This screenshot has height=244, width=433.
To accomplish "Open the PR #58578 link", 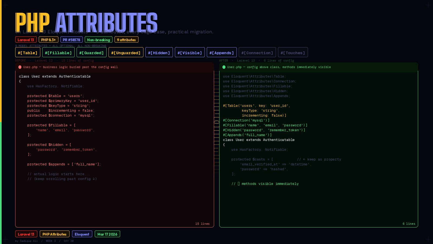I will tap(71, 39).
